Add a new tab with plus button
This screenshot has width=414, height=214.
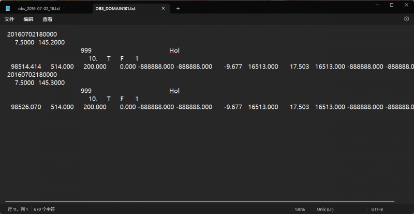178,9
